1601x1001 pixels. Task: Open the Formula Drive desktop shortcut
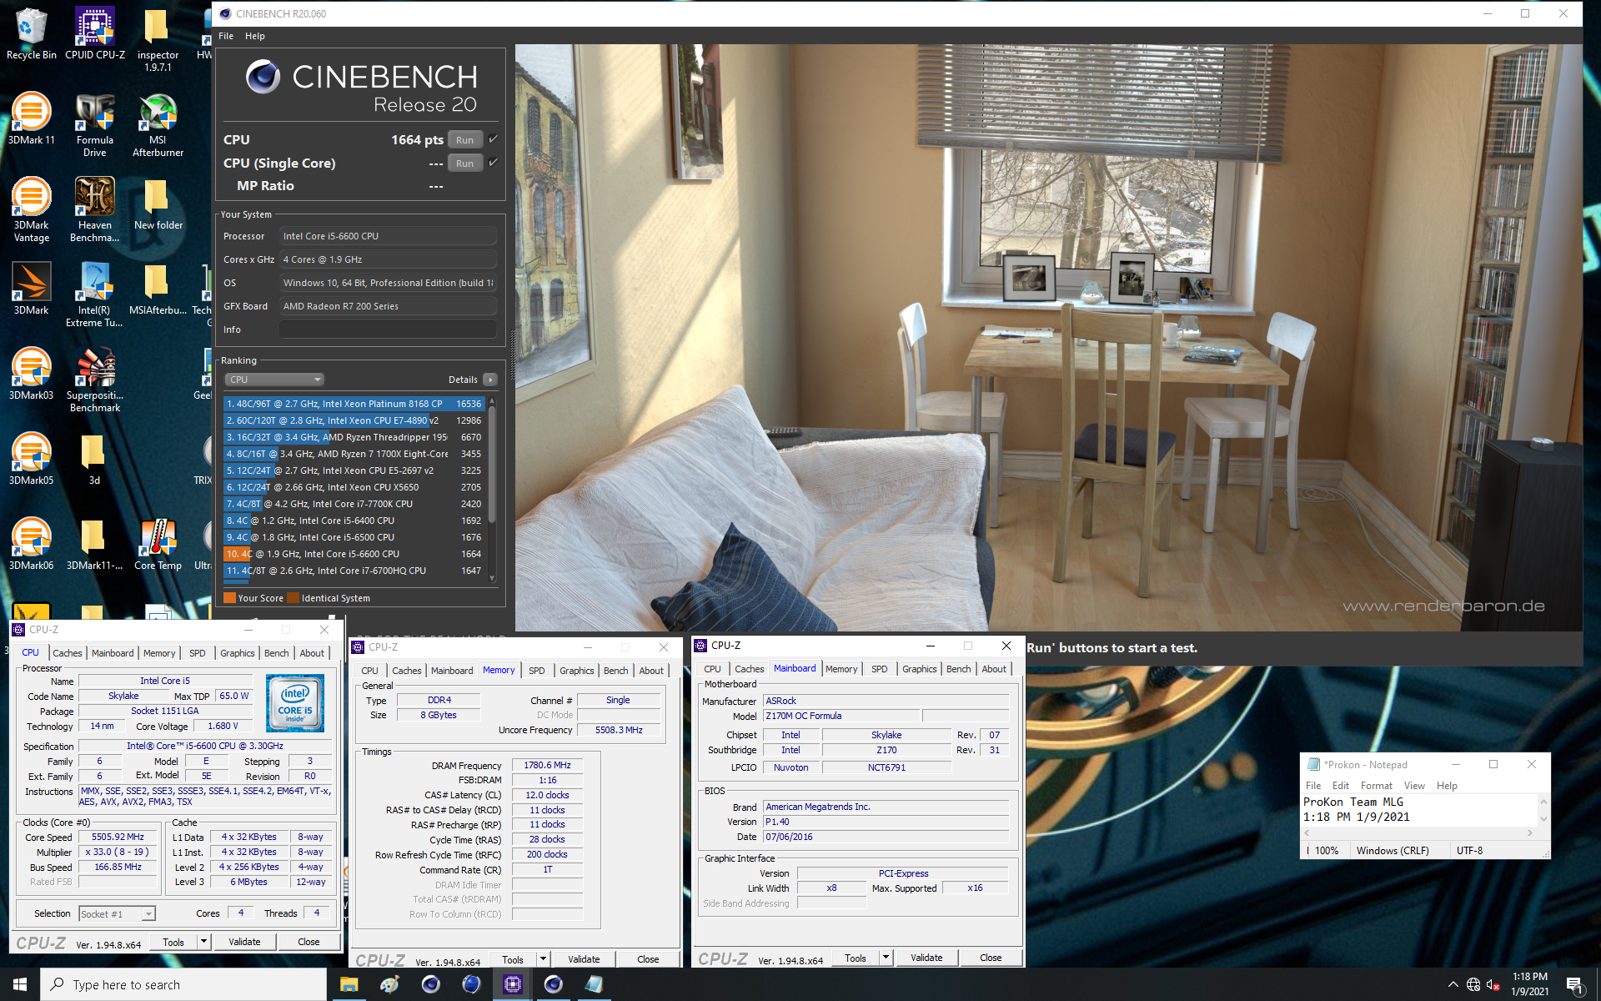[x=94, y=124]
